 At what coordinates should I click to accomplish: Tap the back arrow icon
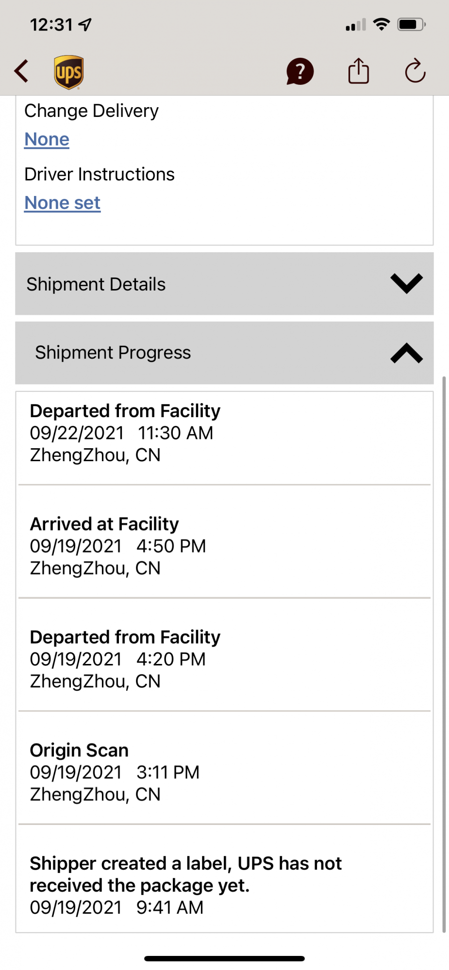(x=21, y=71)
